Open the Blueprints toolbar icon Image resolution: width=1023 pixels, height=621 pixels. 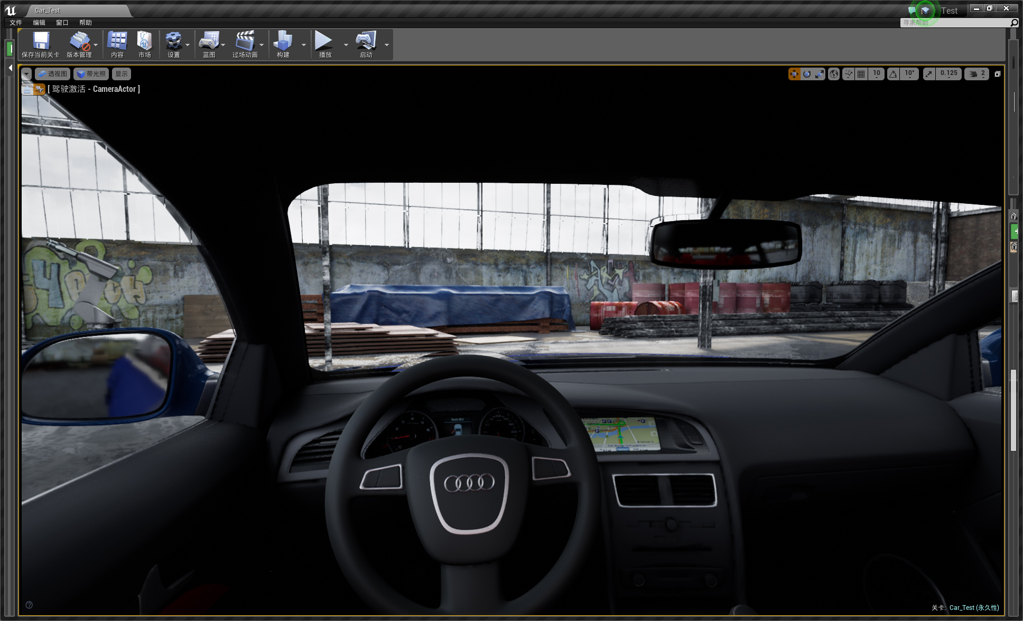(x=209, y=44)
